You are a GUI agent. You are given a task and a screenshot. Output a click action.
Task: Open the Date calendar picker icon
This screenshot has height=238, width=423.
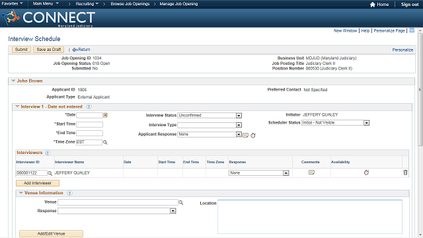pos(106,115)
